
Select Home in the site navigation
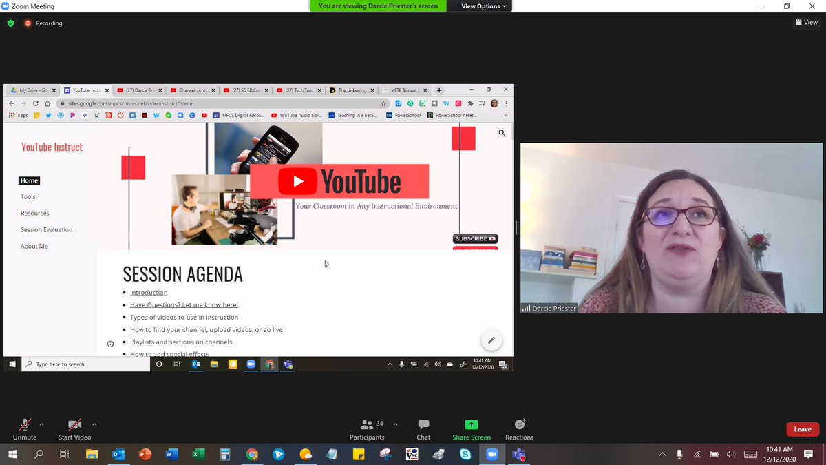(x=30, y=180)
